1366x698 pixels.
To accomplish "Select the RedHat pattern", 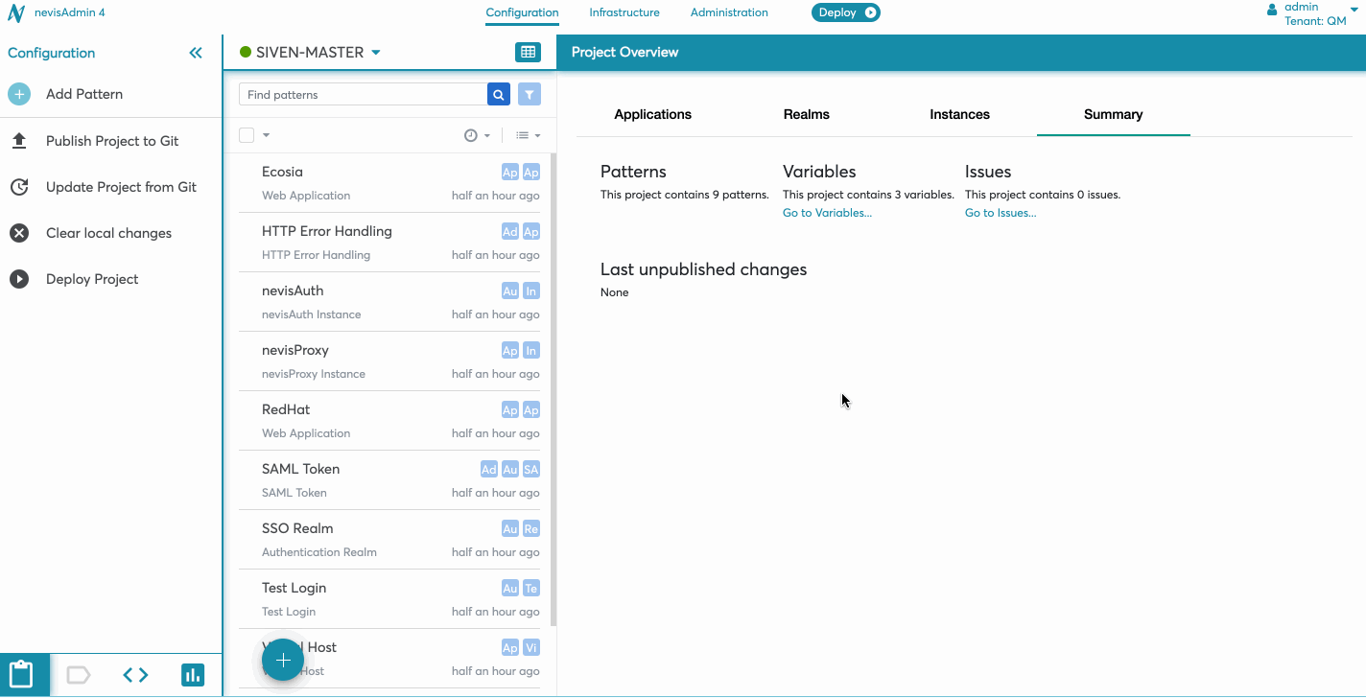I will point(389,421).
